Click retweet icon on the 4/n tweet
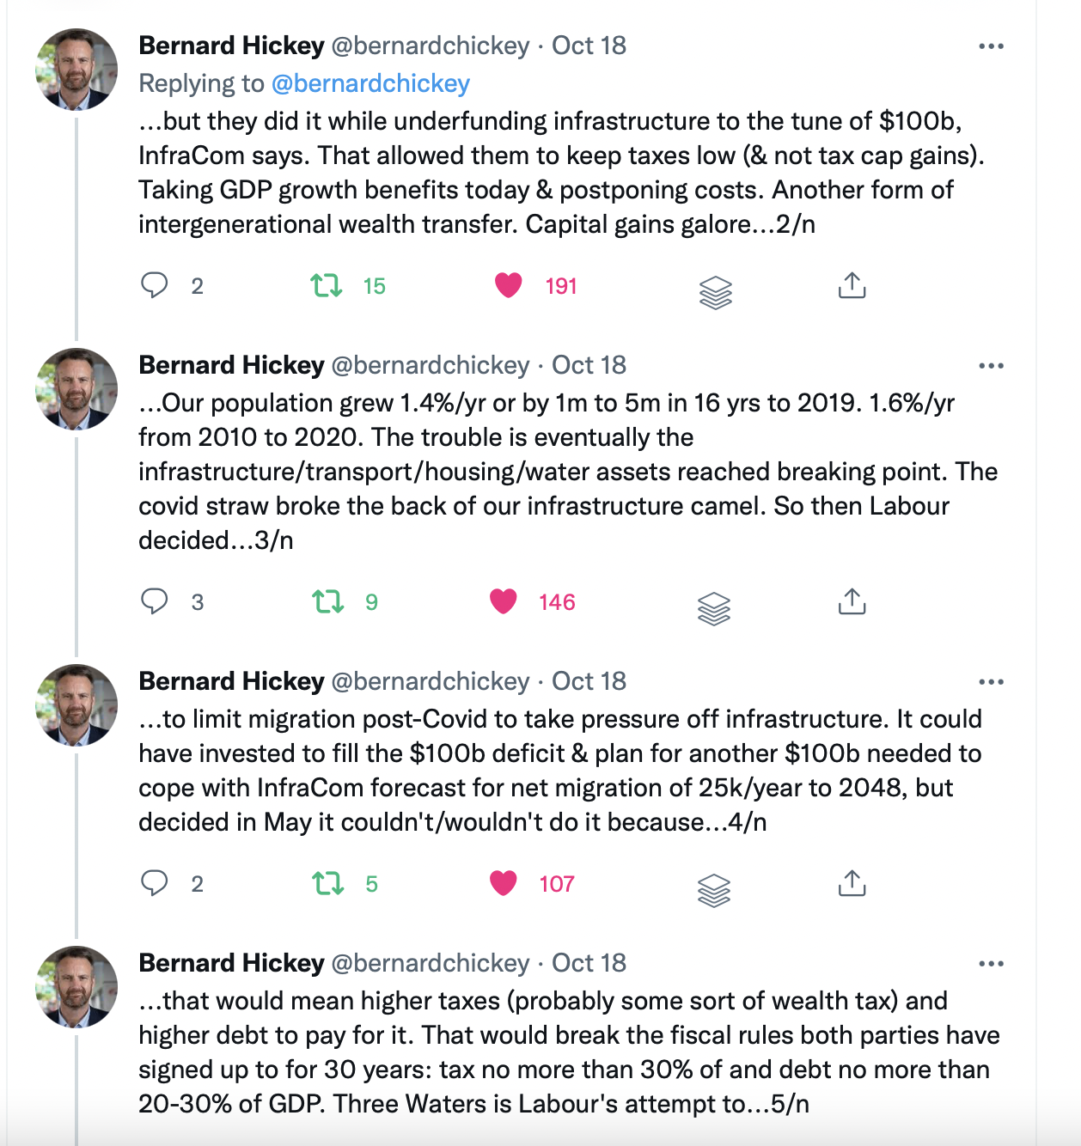The height and width of the screenshot is (1146, 1081). (327, 883)
